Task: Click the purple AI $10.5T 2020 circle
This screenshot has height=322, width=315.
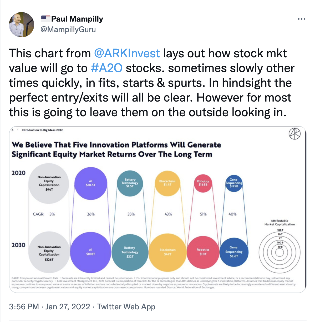Action: 91,183
